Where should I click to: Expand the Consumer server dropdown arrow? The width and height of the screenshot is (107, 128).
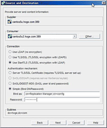click(x=74, y=36)
